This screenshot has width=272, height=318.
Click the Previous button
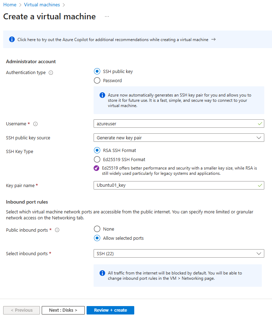click(x=21, y=310)
